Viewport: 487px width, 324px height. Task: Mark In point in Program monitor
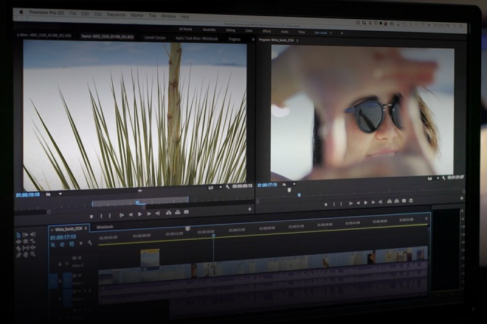(334, 204)
